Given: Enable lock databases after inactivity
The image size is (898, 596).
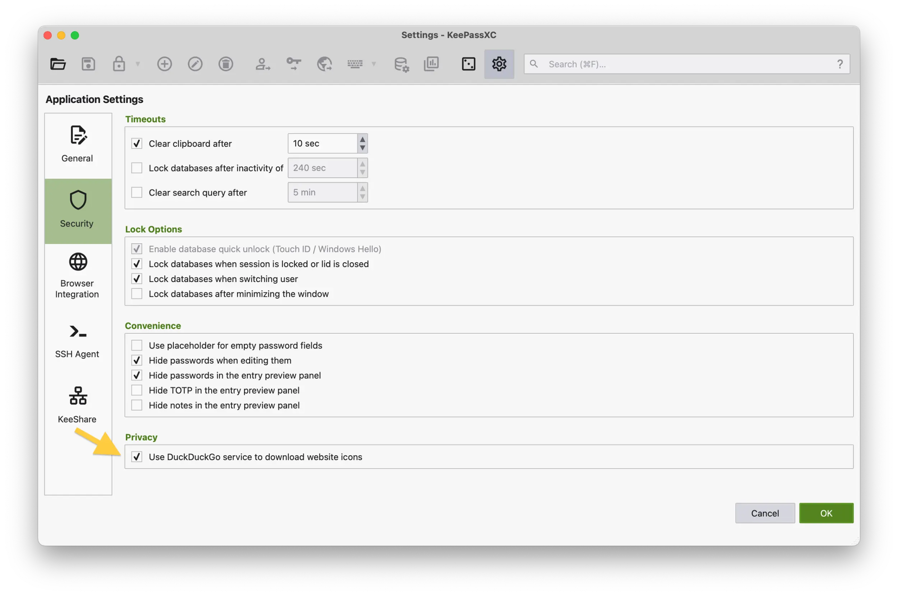Looking at the screenshot, I should [x=136, y=168].
